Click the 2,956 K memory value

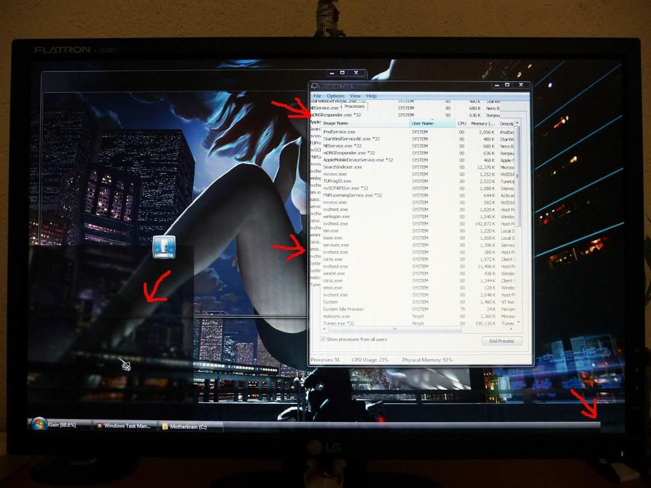coord(487,132)
